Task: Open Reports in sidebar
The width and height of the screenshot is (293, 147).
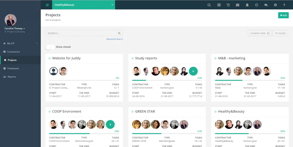Action: 20,77
